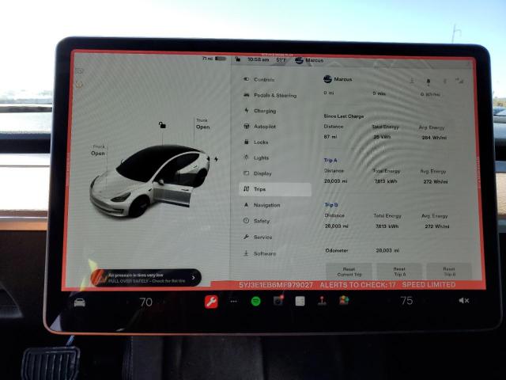Tap the driver temperature 70
Image resolution: width=506 pixels, height=380 pixels.
point(145,302)
